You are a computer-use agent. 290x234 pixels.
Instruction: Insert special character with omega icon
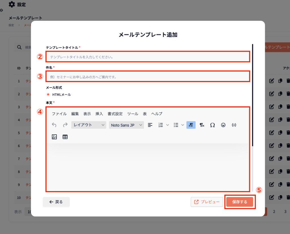[212, 125]
